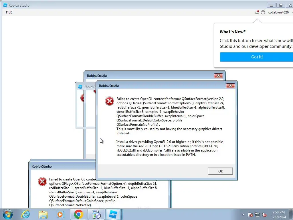Launch Internet Explorer from the taskbar
Image resolution: width=293 pixels, height=220 pixels.
click(x=25, y=214)
